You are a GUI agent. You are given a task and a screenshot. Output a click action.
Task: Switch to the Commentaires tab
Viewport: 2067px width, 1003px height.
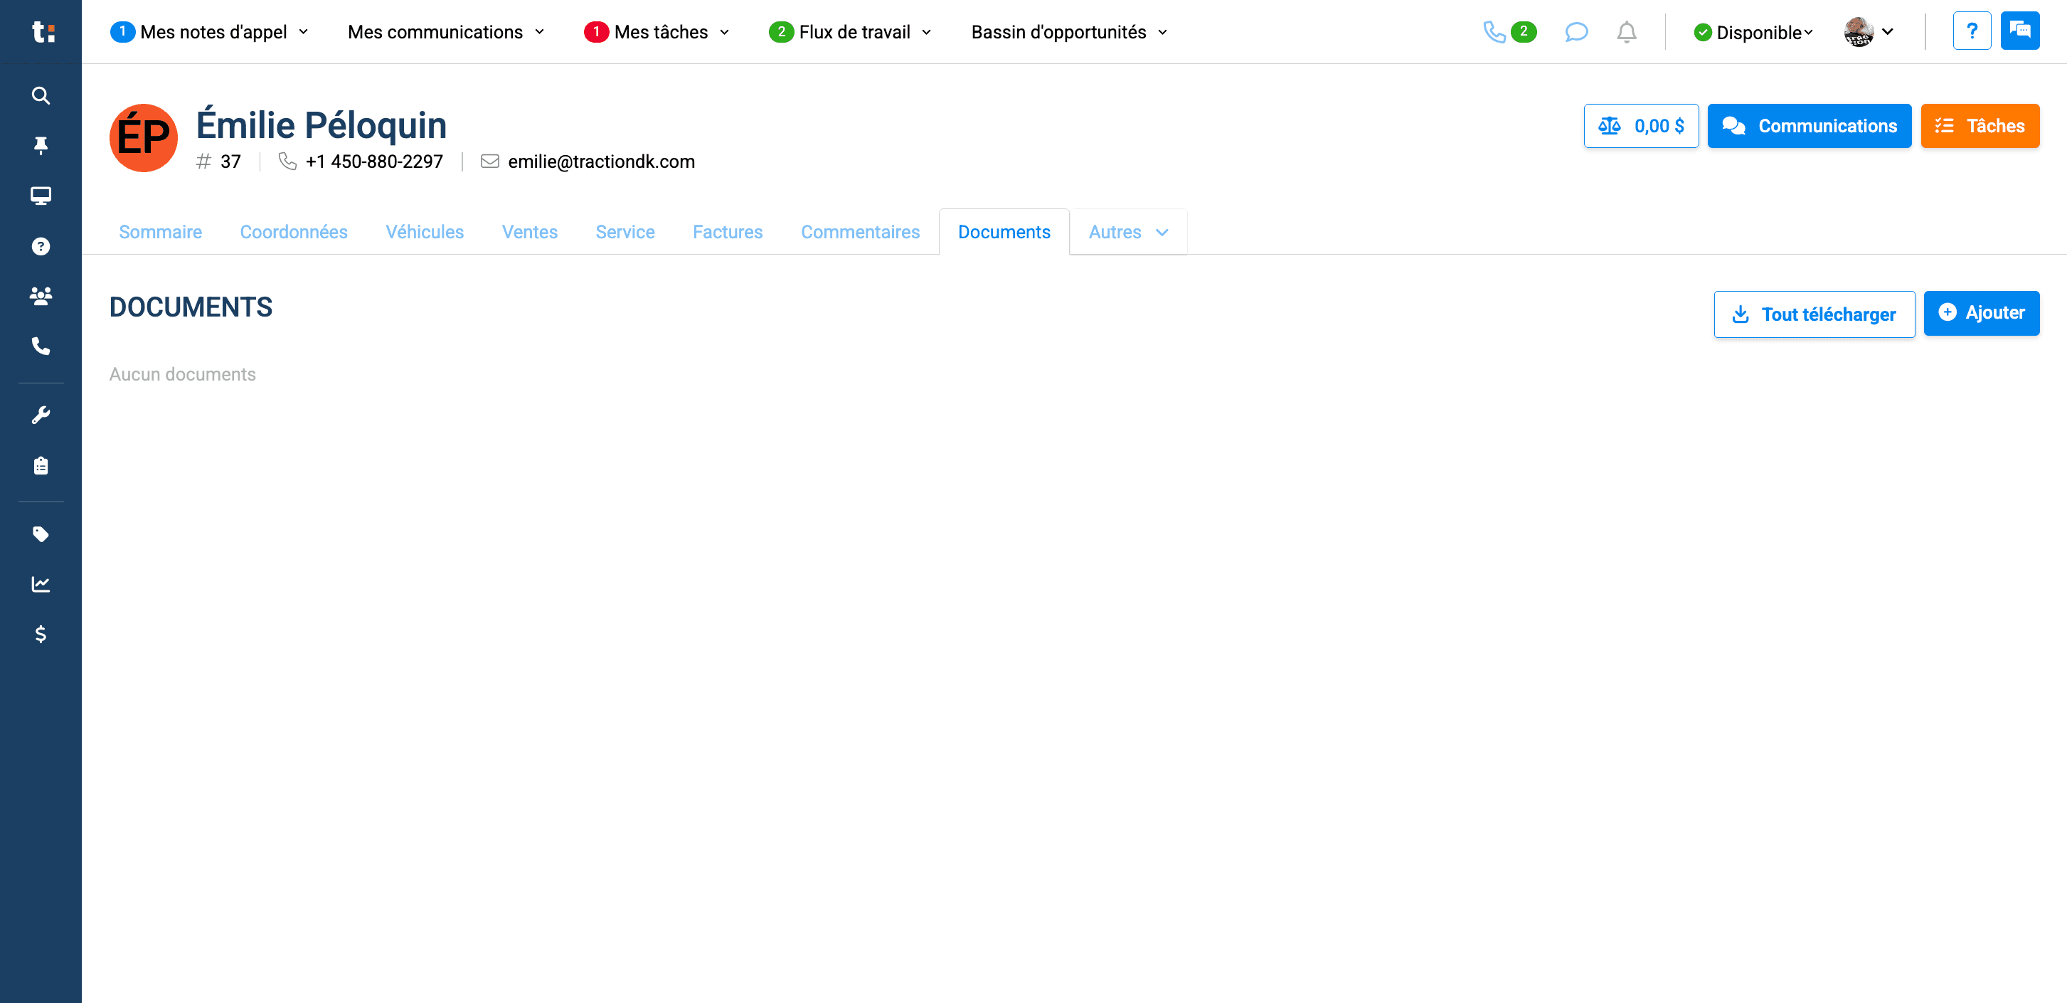tap(860, 232)
